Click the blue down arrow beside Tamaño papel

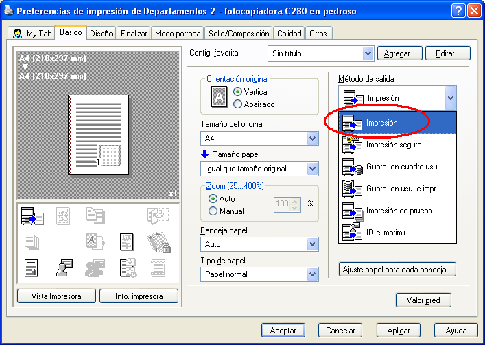pos(204,154)
